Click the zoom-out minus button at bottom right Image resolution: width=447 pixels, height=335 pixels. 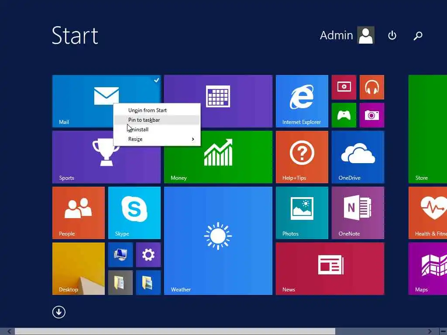pyautogui.click(x=443, y=332)
